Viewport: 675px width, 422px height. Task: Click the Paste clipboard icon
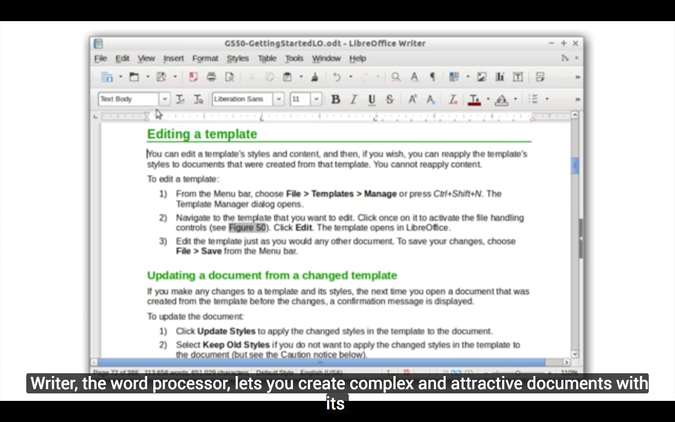pos(287,77)
